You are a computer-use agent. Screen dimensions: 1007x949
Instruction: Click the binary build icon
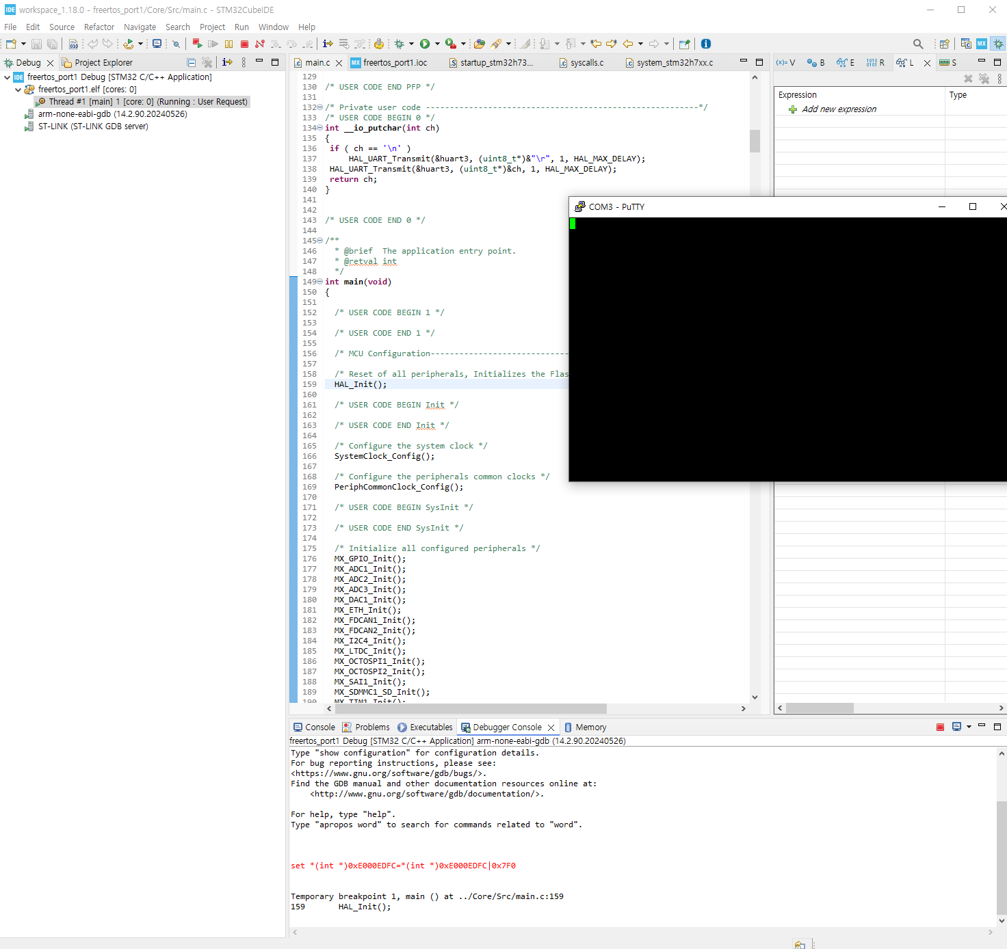pos(73,44)
